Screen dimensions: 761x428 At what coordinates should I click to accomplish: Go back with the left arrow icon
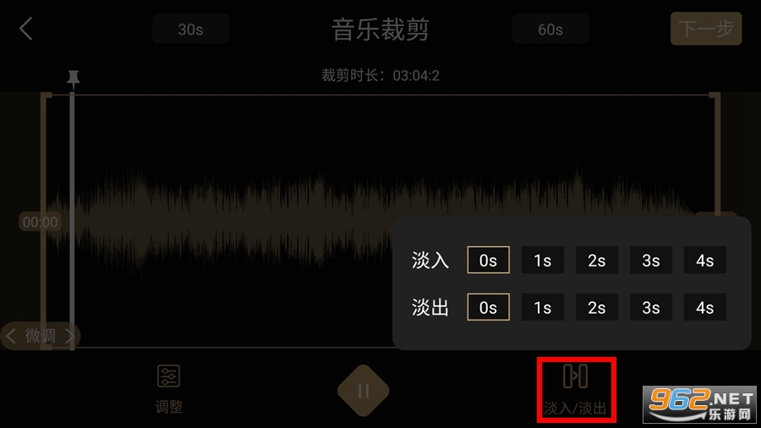point(26,29)
